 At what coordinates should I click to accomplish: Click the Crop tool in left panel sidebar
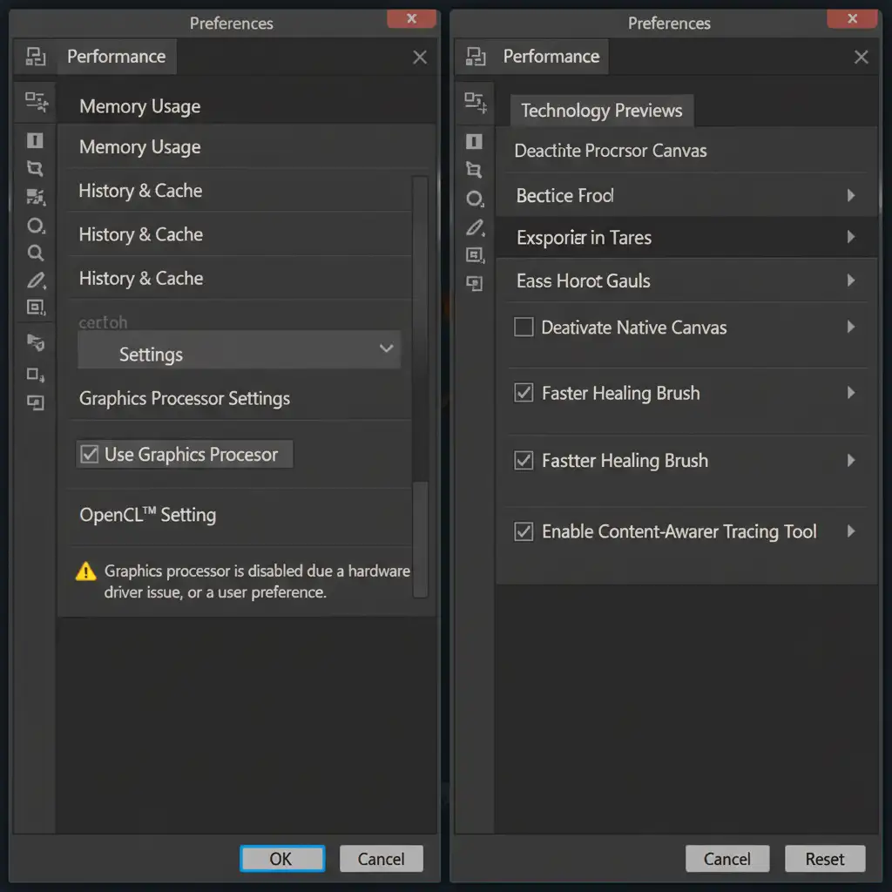[x=35, y=168]
